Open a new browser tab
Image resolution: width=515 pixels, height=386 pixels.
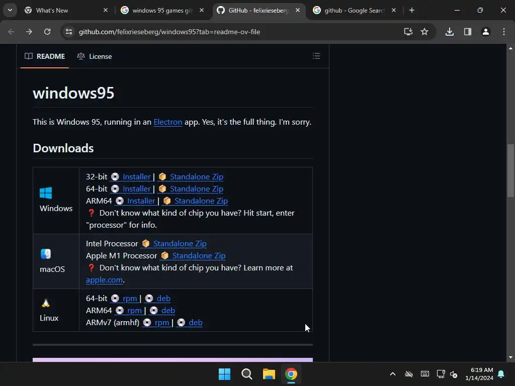tap(411, 11)
